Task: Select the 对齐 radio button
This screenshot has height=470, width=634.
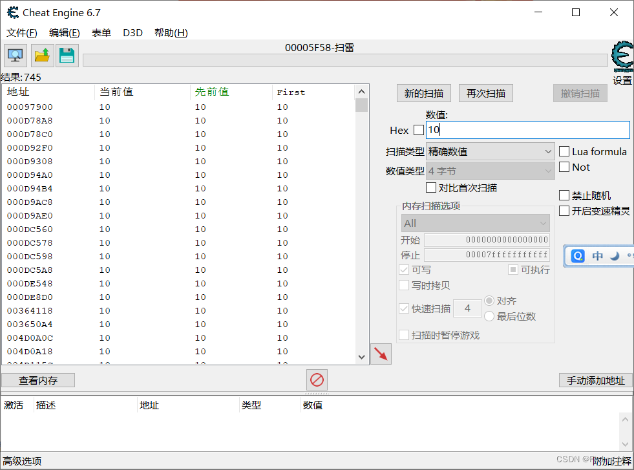Action: (490, 302)
